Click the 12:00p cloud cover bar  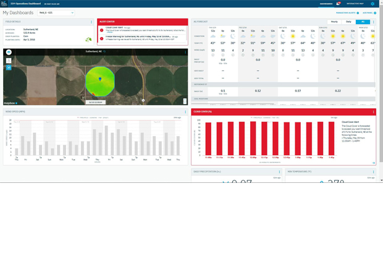253,138
